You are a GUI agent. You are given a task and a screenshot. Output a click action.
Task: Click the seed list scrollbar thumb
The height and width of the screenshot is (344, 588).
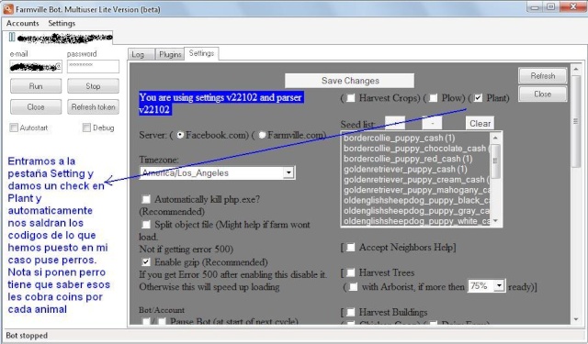[x=495, y=161]
